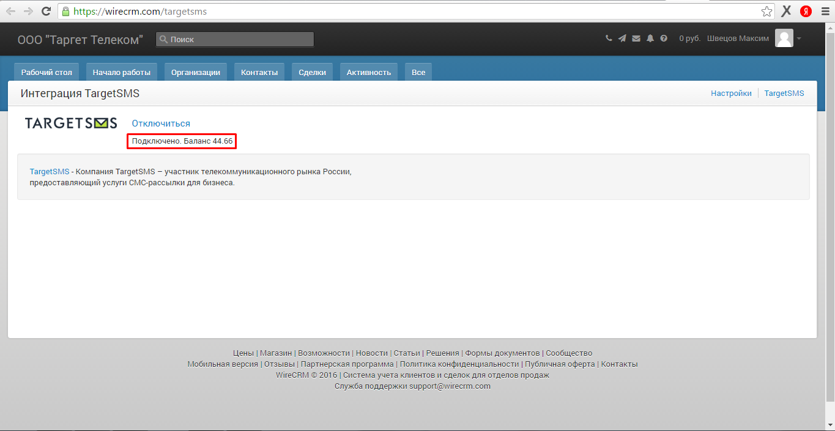
Task: Open the paper plane send icon
Action: point(622,38)
